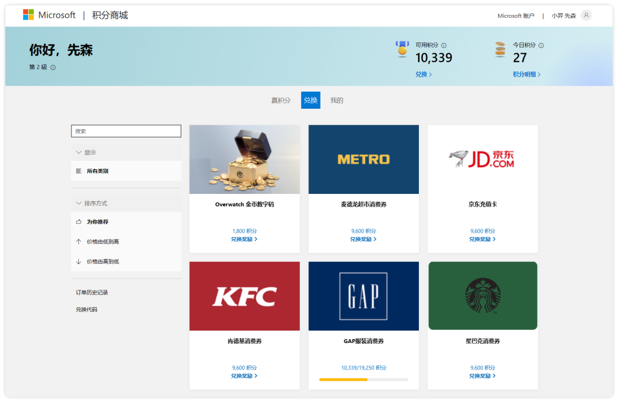The width and height of the screenshot is (618, 402).
Task: Click the info icon next to 今日积分
Action: coord(541,45)
